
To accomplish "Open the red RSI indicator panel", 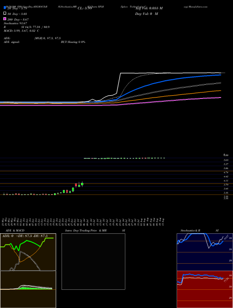I will click(205, 289).
